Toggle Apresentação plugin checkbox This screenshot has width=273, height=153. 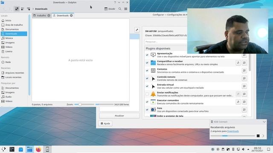tap(147, 55)
